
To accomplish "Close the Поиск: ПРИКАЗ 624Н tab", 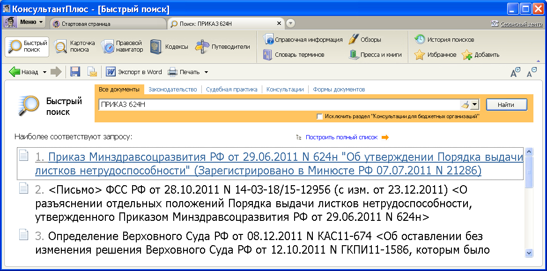I will 279,23.
